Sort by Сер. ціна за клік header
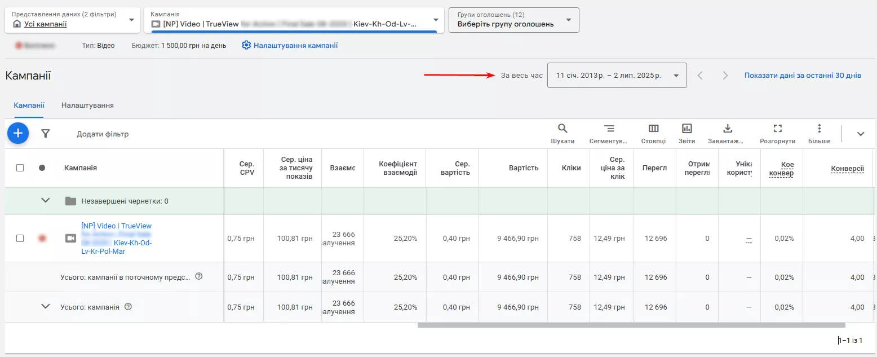Viewport: 877px width, 357px height. (613, 168)
